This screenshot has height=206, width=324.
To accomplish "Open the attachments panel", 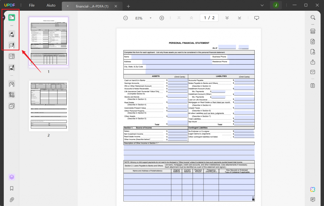I will pos(11,199).
